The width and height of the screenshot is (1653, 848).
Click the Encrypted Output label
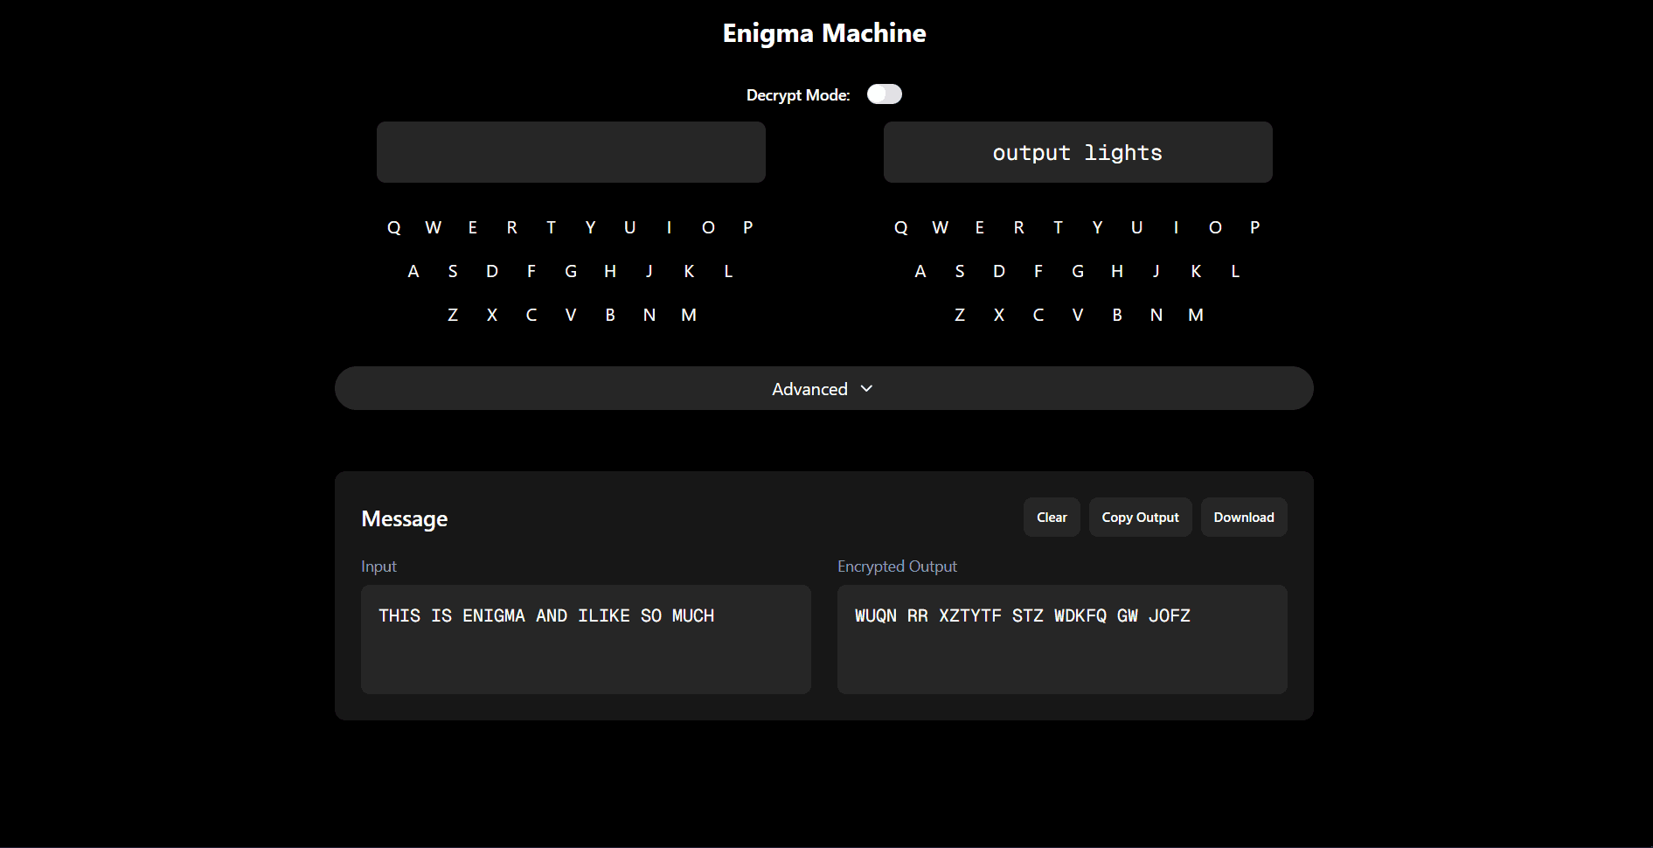897,566
